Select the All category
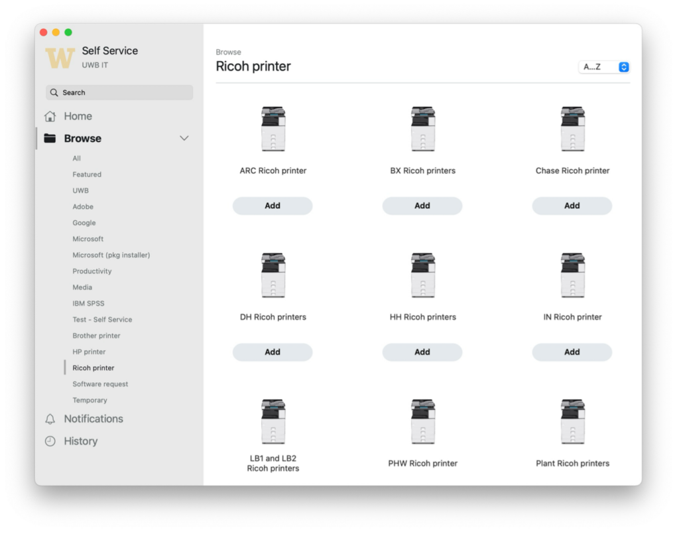 click(77, 158)
